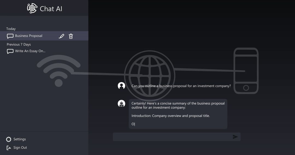Click the user avatar icon
295x155 pixels.
(x=121, y=86)
